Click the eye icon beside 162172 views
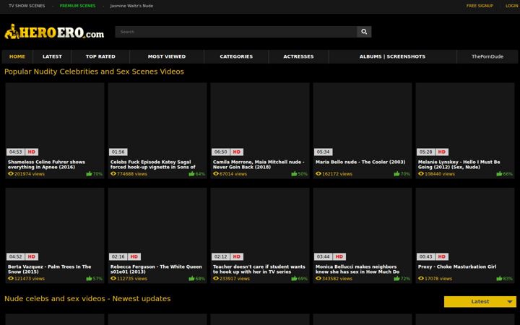The width and height of the screenshot is (520, 325). [x=318, y=174]
